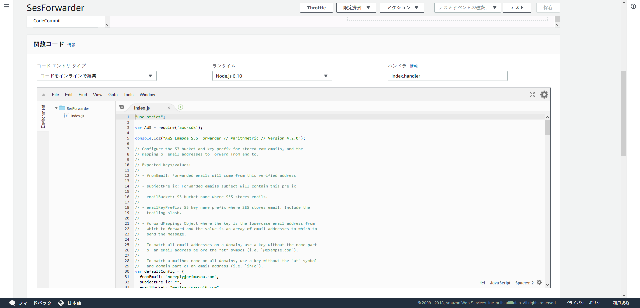Viewport: 640px width, 308px height.
Task: Open the File menu
Action: 55,95
